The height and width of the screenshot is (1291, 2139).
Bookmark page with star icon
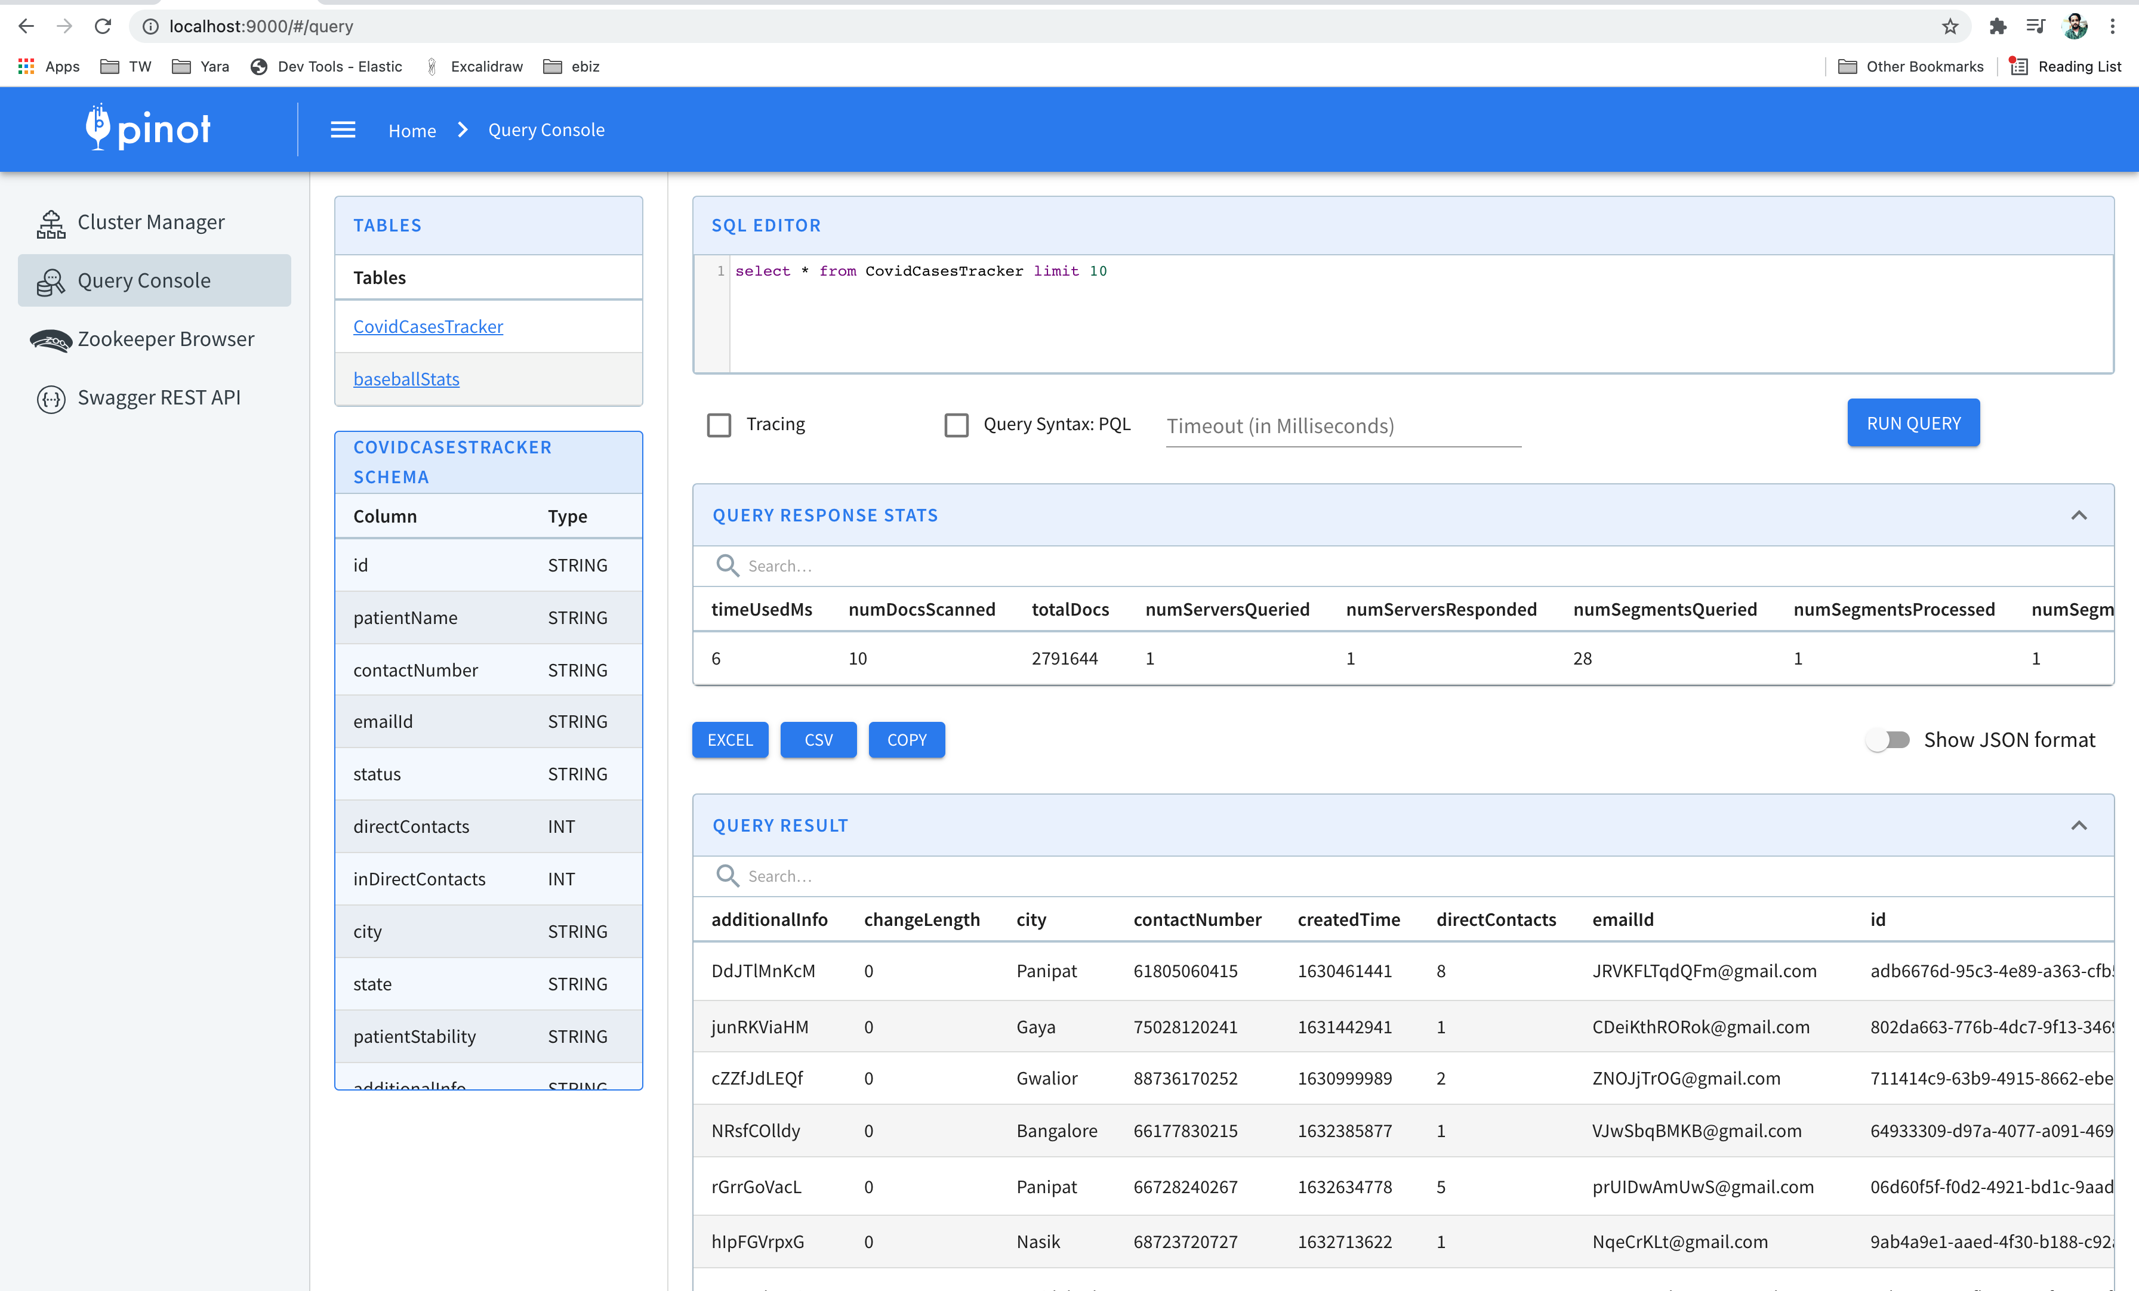[1950, 26]
